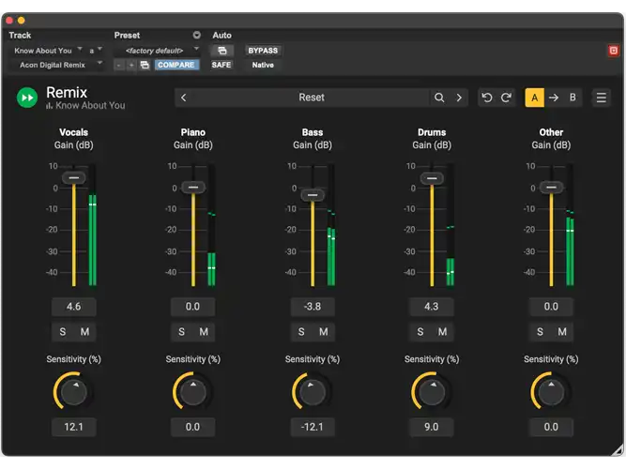Switch to the B comparison slot

tap(573, 98)
